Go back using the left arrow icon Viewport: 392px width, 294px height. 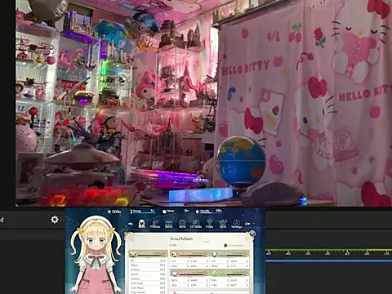131,224
